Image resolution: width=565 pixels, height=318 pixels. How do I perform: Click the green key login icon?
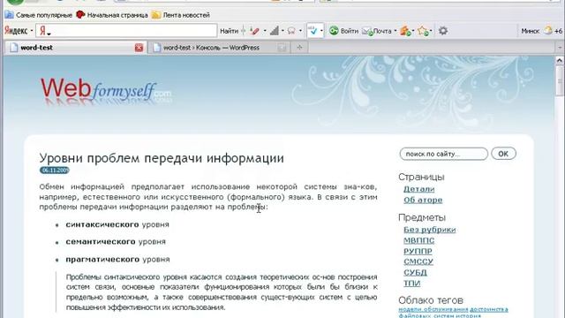(x=334, y=31)
